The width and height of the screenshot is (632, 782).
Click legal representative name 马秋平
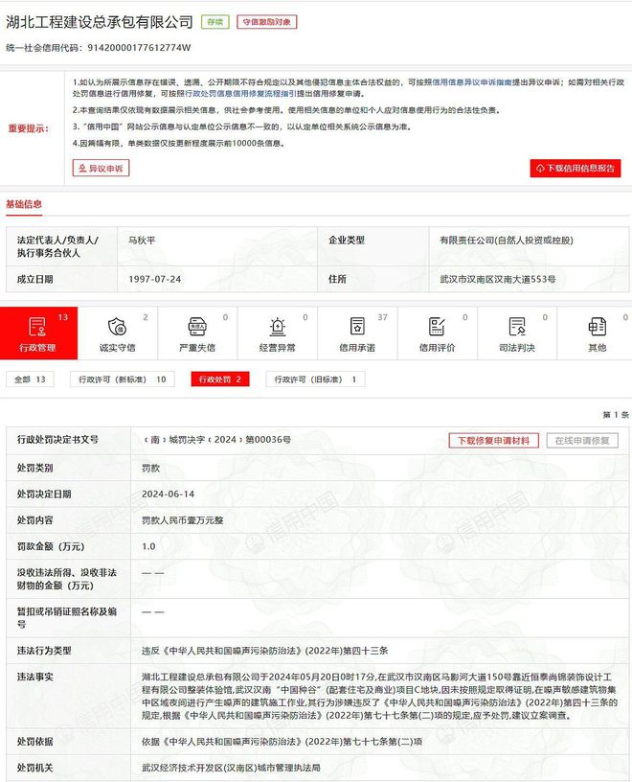tap(142, 241)
